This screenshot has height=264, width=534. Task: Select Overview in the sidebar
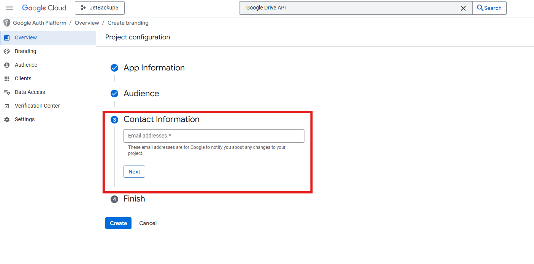26,38
